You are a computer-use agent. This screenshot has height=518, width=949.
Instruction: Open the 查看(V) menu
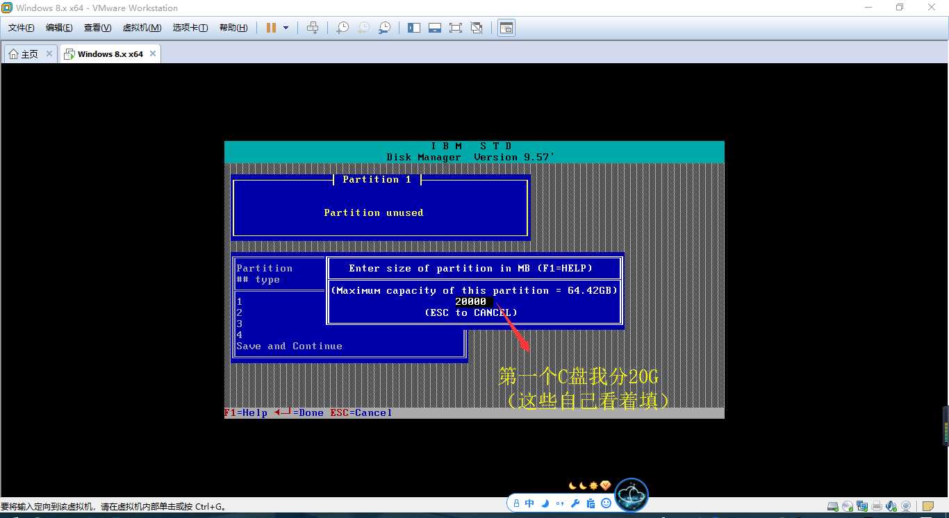97,28
